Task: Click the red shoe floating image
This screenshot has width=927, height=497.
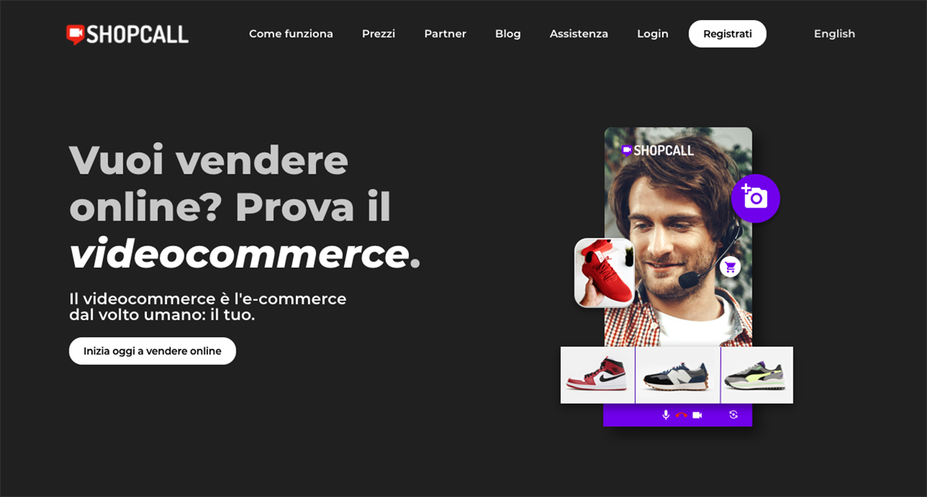Action: (605, 272)
